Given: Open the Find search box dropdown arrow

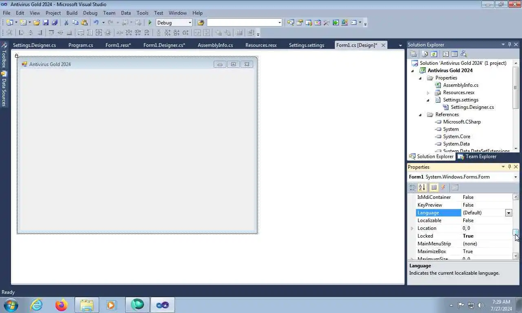Looking at the screenshot, I should point(280,23).
